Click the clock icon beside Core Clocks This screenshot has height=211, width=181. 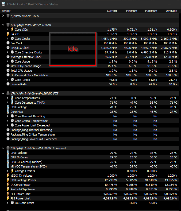[x=12, y=38]
